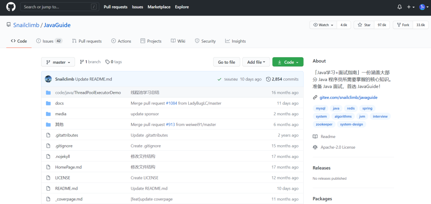Screen dimensions: 431x204
Task: Open pull request #1084 link
Action: 171,103
